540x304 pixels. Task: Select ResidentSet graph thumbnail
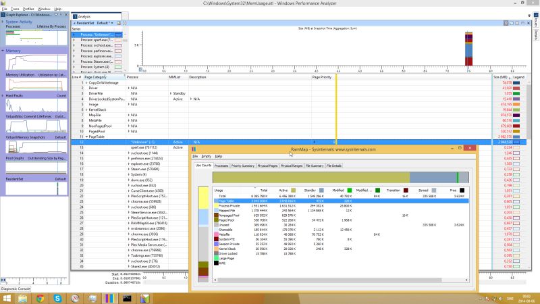click(36, 188)
